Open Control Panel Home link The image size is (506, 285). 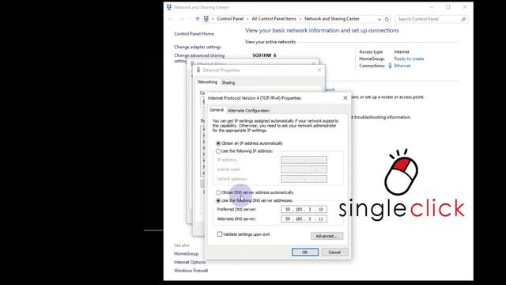194,33
